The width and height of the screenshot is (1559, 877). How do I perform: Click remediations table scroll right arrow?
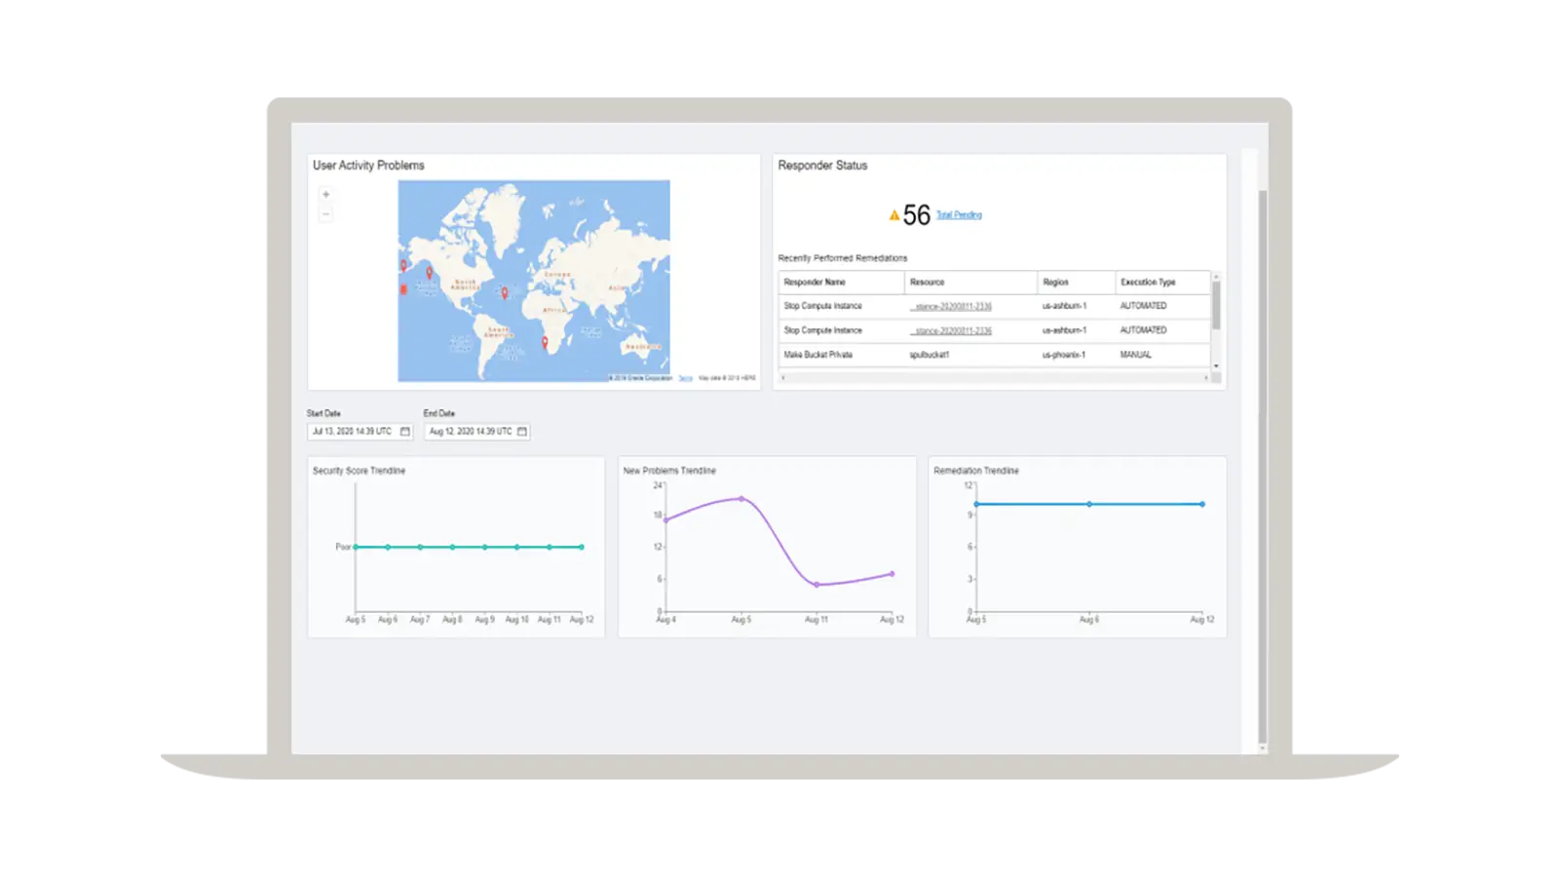click(x=1206, y=378)
